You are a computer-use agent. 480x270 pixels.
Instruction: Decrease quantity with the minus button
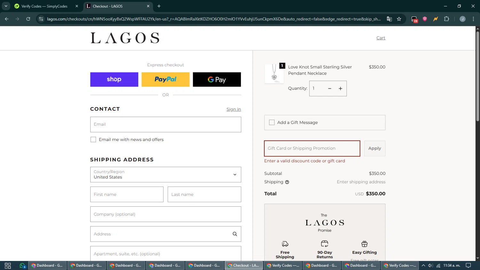point(330,89)
